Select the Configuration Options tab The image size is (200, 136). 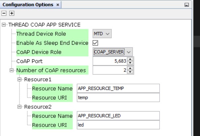[28, 5]
